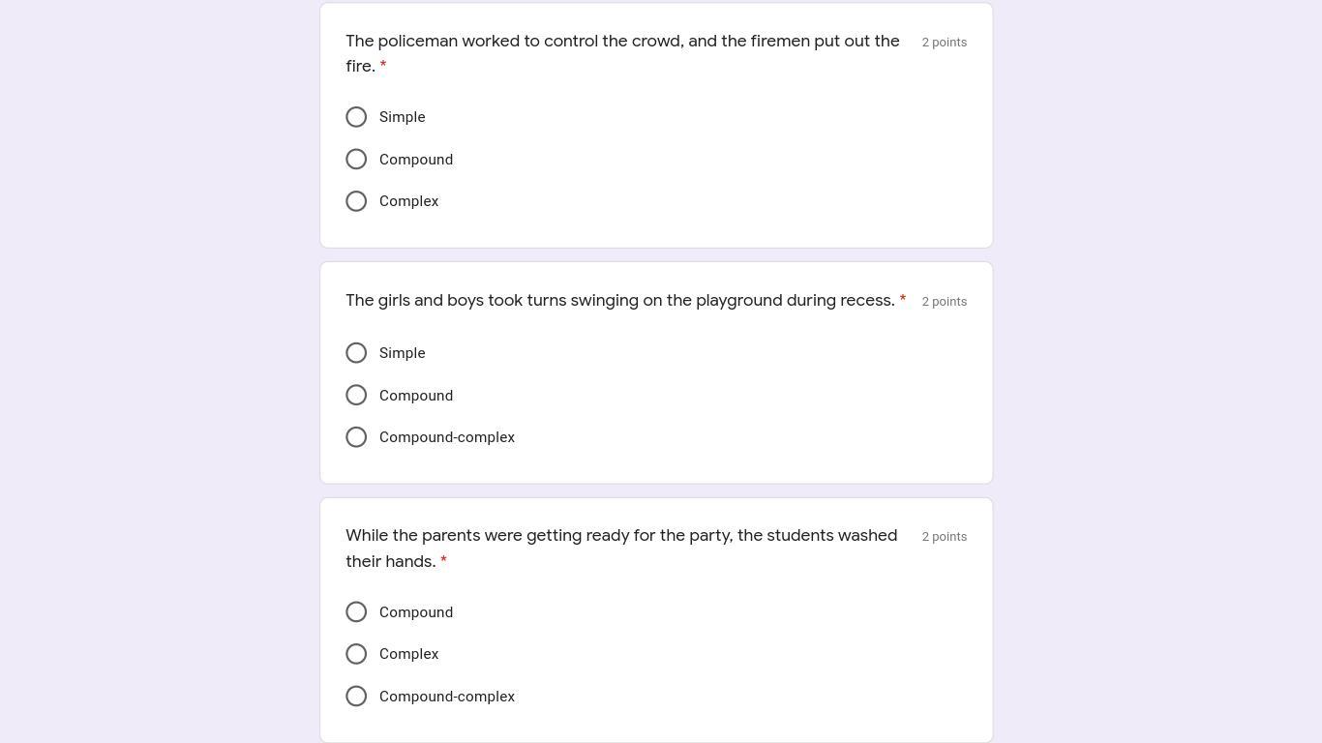The height and width of the screenshot is (743, 1322).
Task: Pick Compound-complex for the playground recess question
Action: click(x=356, y=437)
